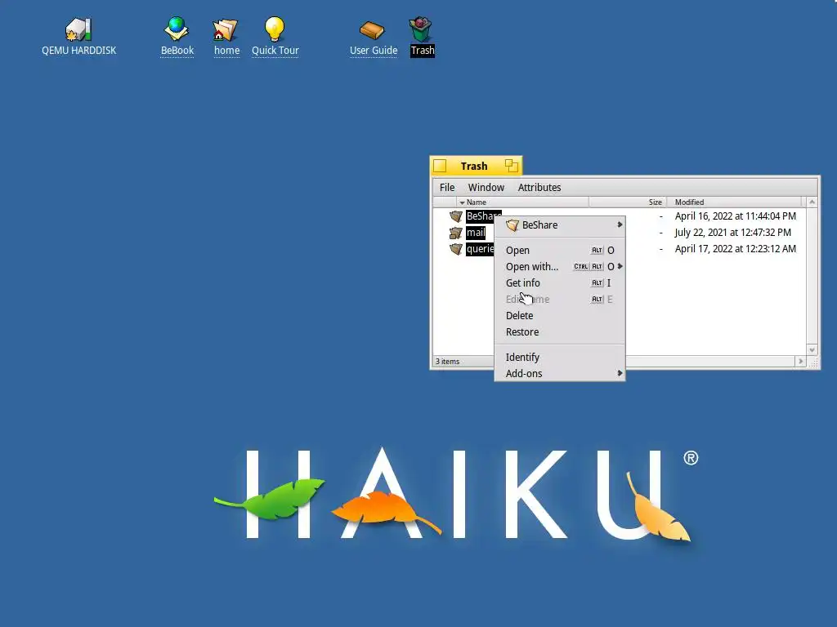
Task: Click the Trash window zoom button
Action: [512, 166]
